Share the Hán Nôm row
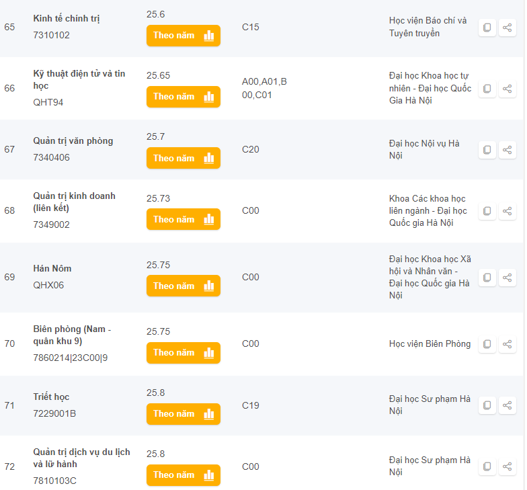The image size is (527, 490). 508,277
